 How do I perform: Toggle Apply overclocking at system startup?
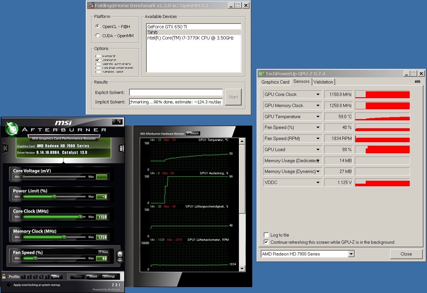point(8,285)
